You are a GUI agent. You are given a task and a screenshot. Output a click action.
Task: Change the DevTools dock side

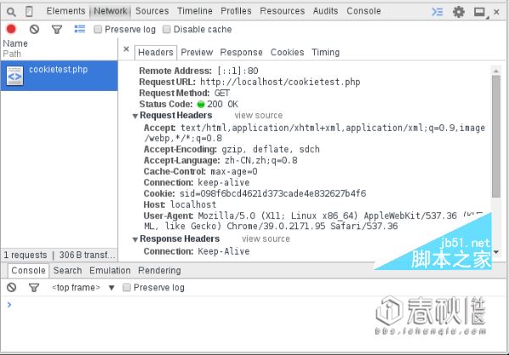coord(480,11)
